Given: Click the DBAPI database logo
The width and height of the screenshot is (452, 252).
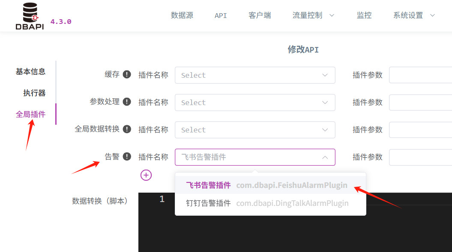Looking at the screenshot, I should tap(30, 16).
